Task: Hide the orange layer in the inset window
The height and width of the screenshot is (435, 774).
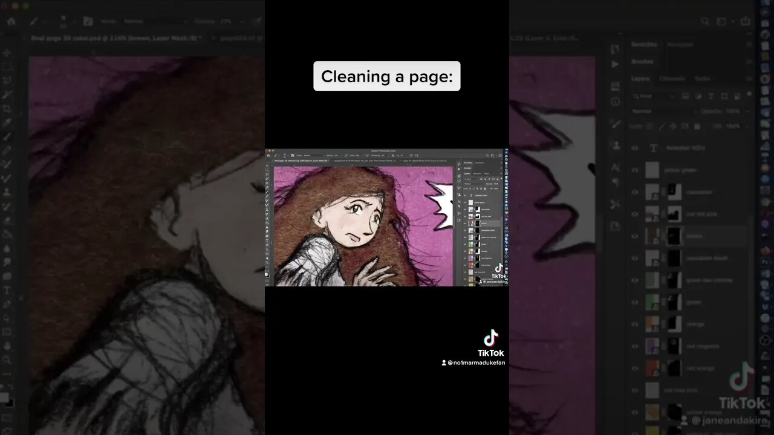Action: (466, 251)
